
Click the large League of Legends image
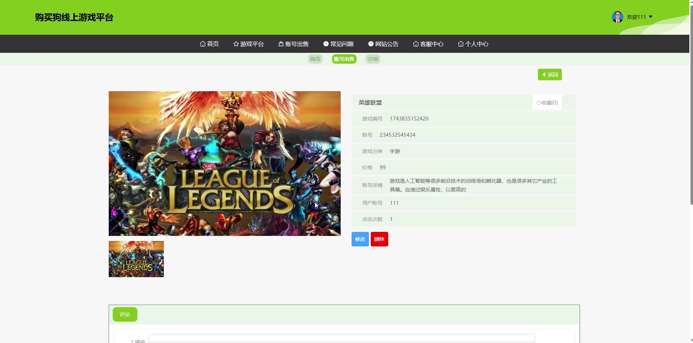click(225, 164)
